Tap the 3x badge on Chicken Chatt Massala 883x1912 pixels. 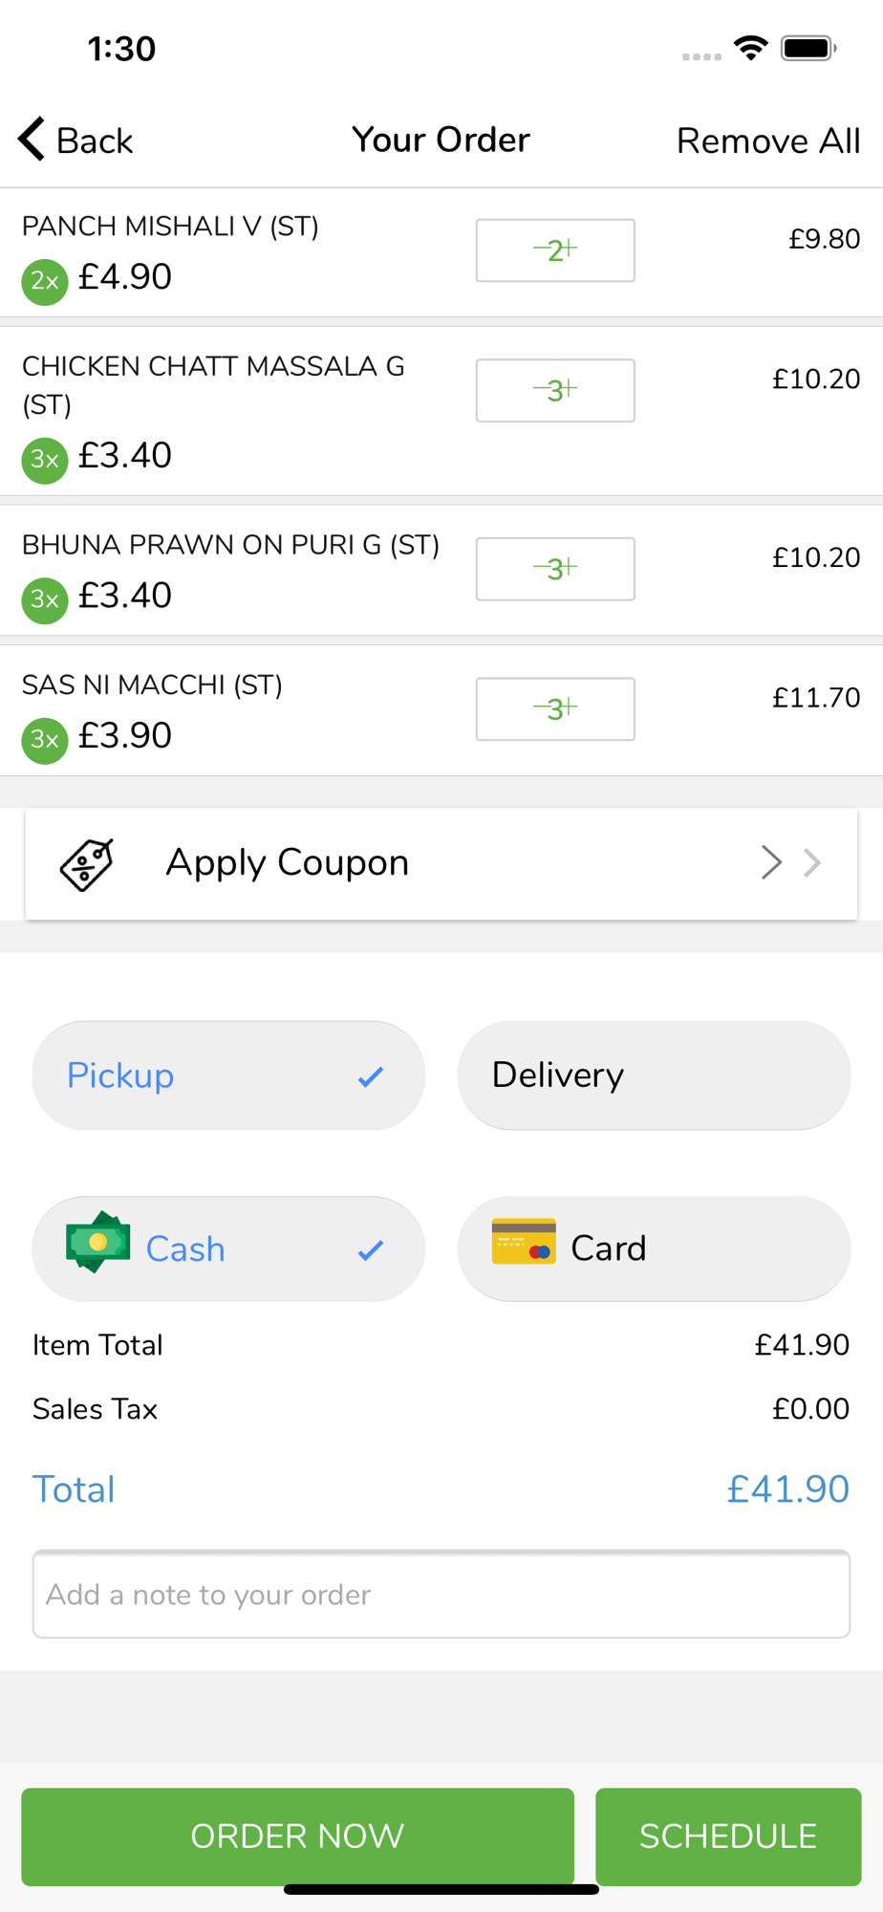[45, 461]
